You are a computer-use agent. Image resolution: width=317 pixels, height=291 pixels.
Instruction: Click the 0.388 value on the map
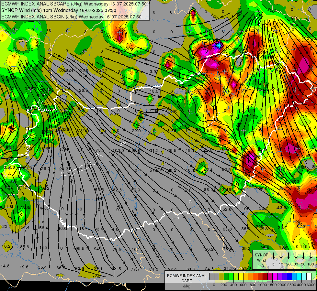[172, 111]
